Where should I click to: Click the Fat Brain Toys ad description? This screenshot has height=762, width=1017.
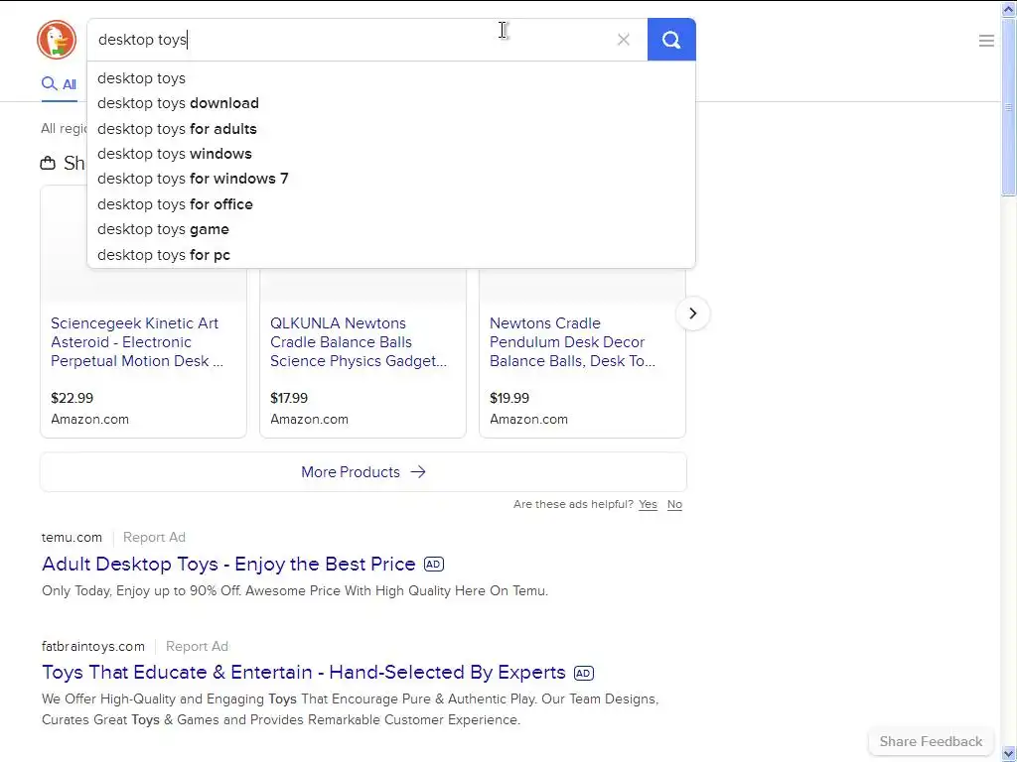point(351,709)
